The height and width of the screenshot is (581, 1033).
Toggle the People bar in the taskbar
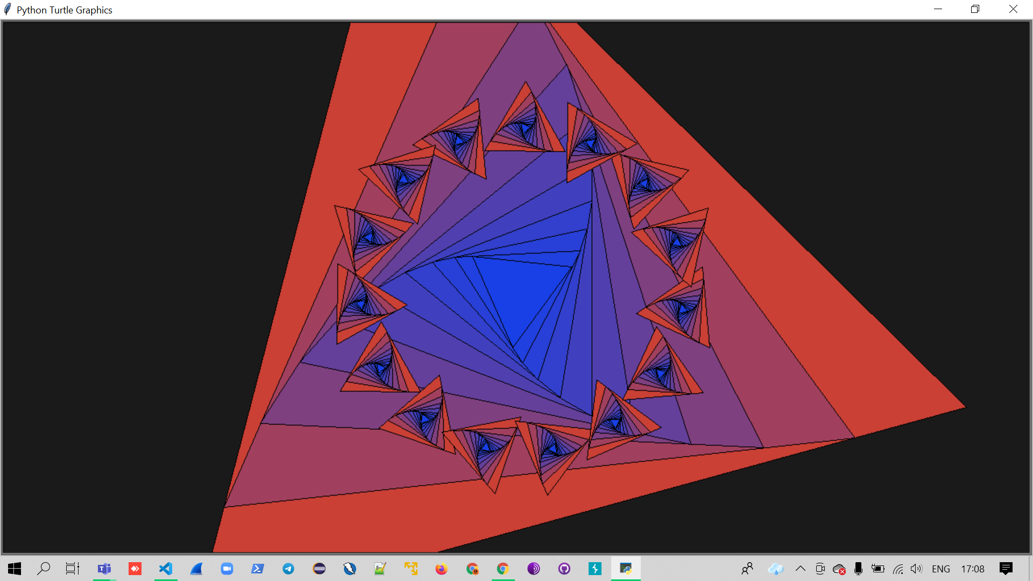[748, 569]
